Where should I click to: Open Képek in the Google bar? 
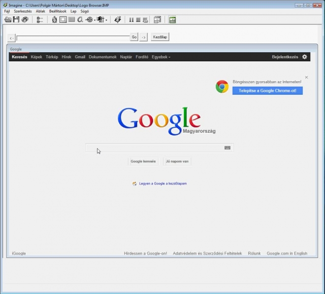tap(37, 57)
